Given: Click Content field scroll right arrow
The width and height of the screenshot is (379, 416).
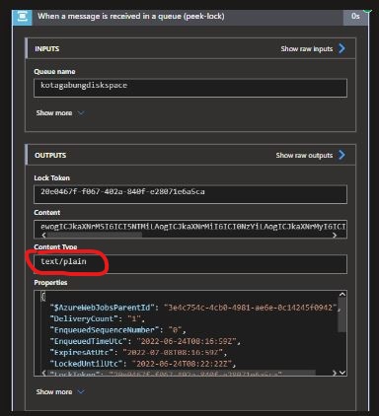Looking at the screenshot, I should pos(335,235).
